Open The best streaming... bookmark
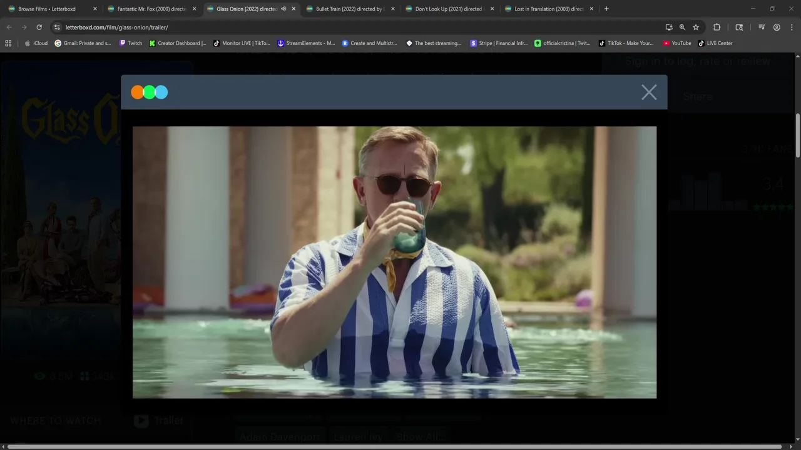This screenshot has width=801, height=450. click(x=434, y=43)
